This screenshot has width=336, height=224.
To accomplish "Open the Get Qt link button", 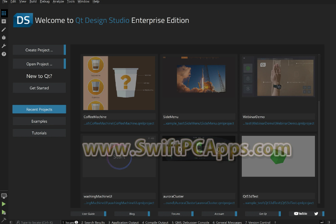I will pyautogui.click(x=263, y=214).
